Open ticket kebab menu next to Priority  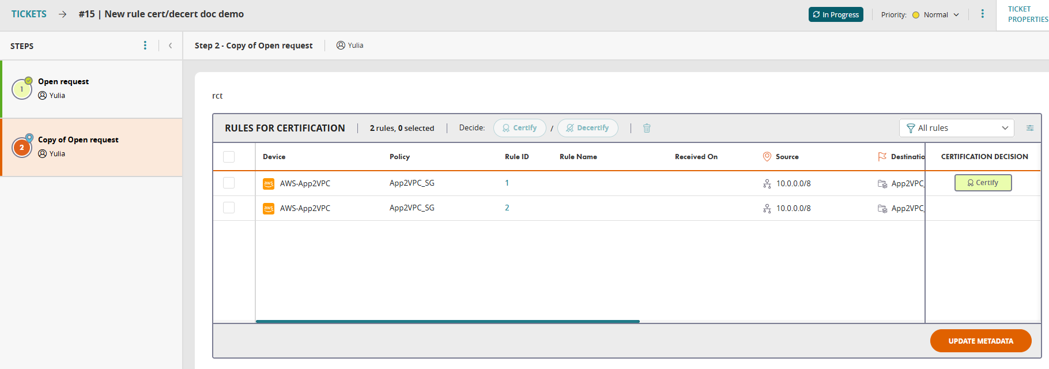[x=982, y=14]
